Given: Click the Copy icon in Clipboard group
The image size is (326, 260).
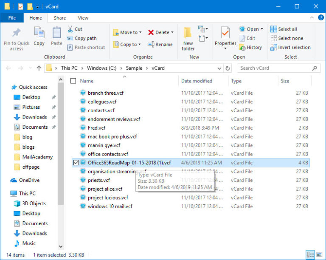Looking at the screenshot, I should click(x=39, y=33).
